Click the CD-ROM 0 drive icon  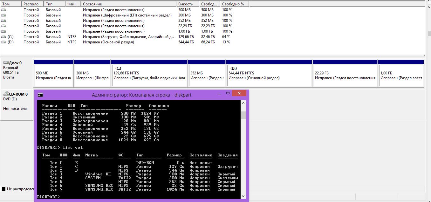6,94
